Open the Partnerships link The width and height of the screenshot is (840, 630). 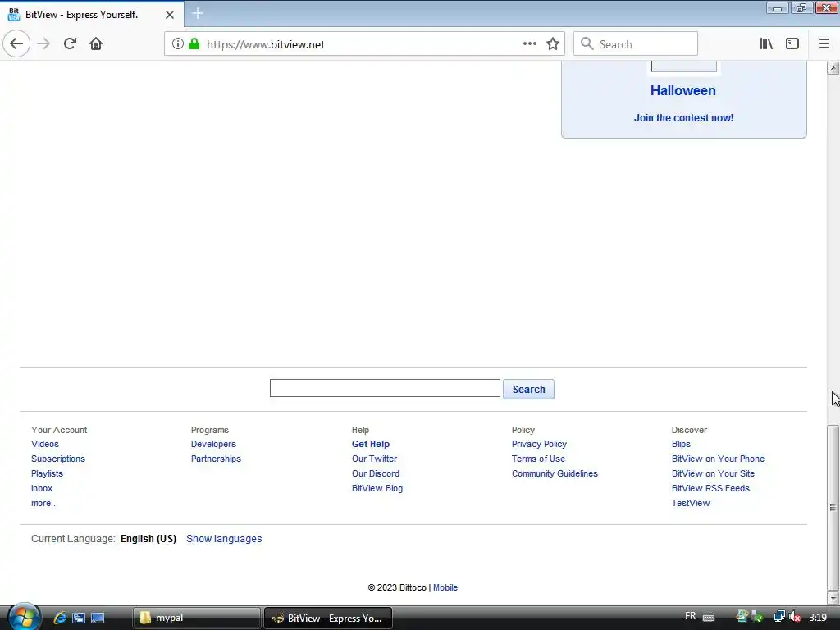click(x=216, y=459)
